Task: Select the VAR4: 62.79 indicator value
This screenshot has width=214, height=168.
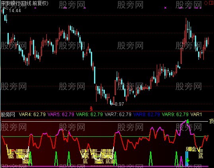Action: pos(32,115)
